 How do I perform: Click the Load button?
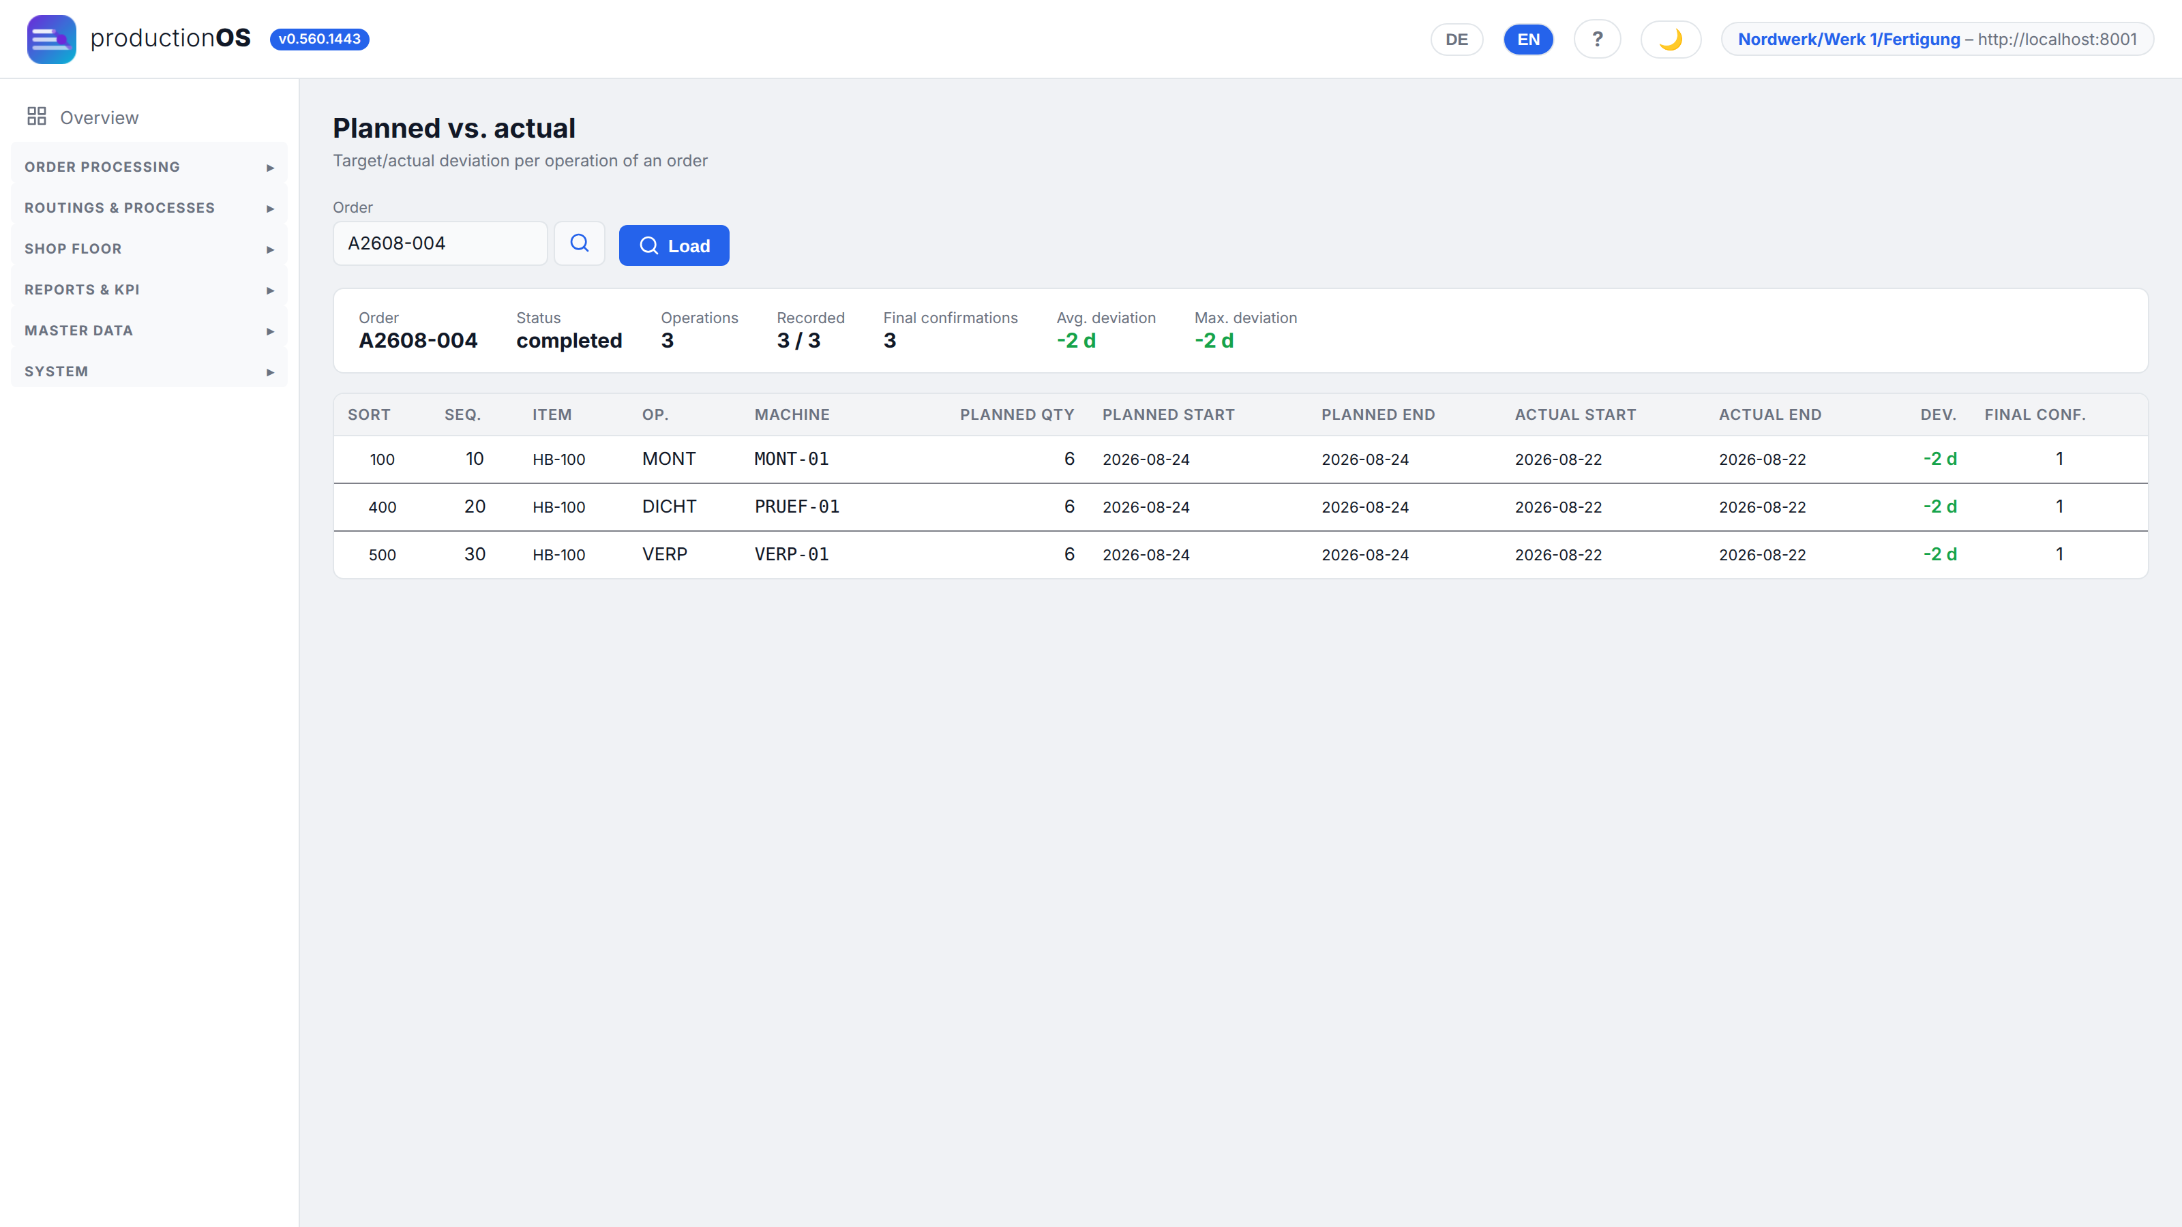(674, 245)
